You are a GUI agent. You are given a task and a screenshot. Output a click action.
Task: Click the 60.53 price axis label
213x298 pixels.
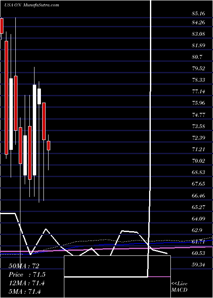(199, 253)
